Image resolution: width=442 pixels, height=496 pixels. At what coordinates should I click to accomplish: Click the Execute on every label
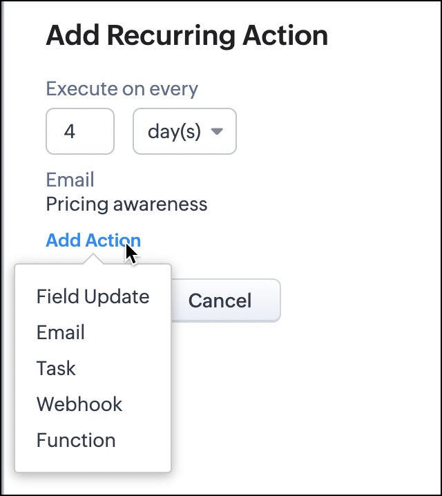[x=122, y=89]
